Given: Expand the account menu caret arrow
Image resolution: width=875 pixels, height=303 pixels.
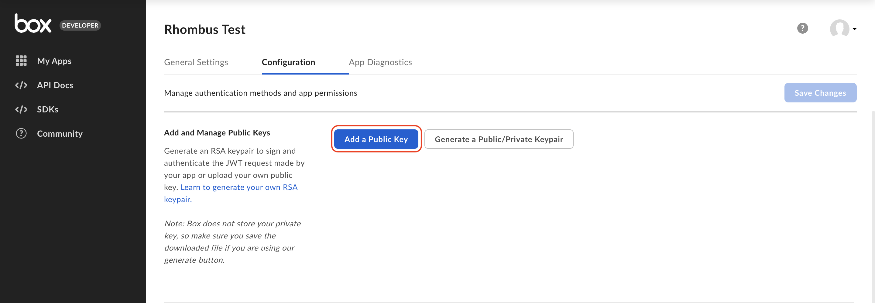Looking at the screenshot, I should point(855,29).
